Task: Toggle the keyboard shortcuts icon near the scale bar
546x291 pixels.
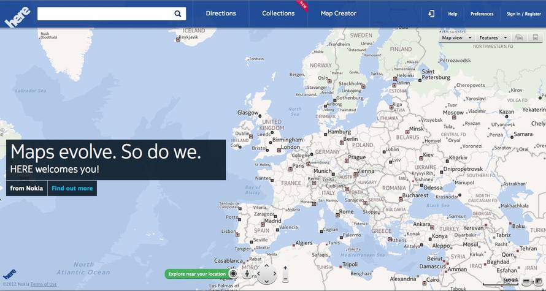Action: 526,281
